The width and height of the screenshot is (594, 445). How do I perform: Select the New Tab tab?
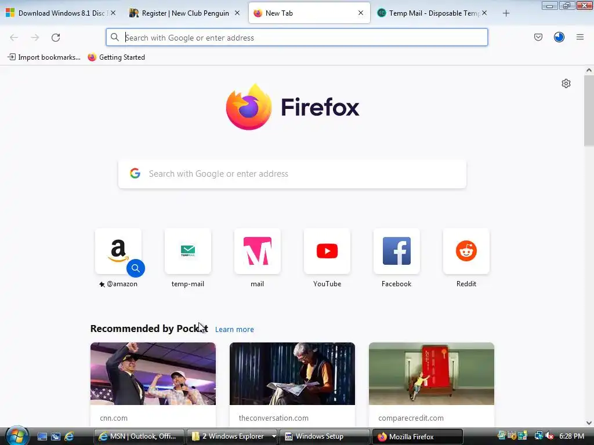tap(309, 13)
